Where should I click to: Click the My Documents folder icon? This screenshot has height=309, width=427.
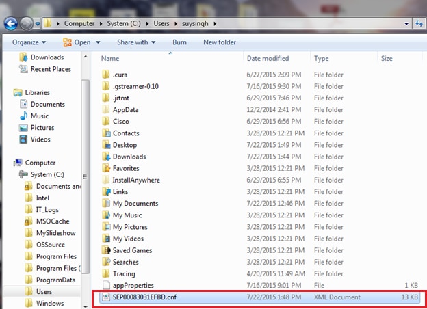[x=106, y=203]
